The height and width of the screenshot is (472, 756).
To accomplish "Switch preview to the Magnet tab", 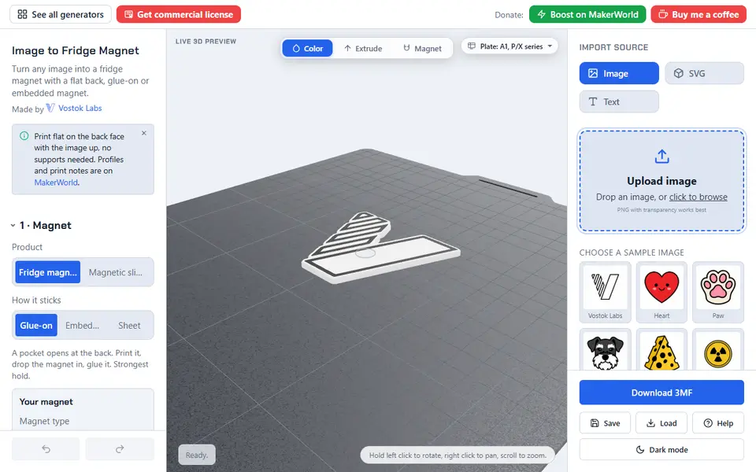I will pos(422,48).
